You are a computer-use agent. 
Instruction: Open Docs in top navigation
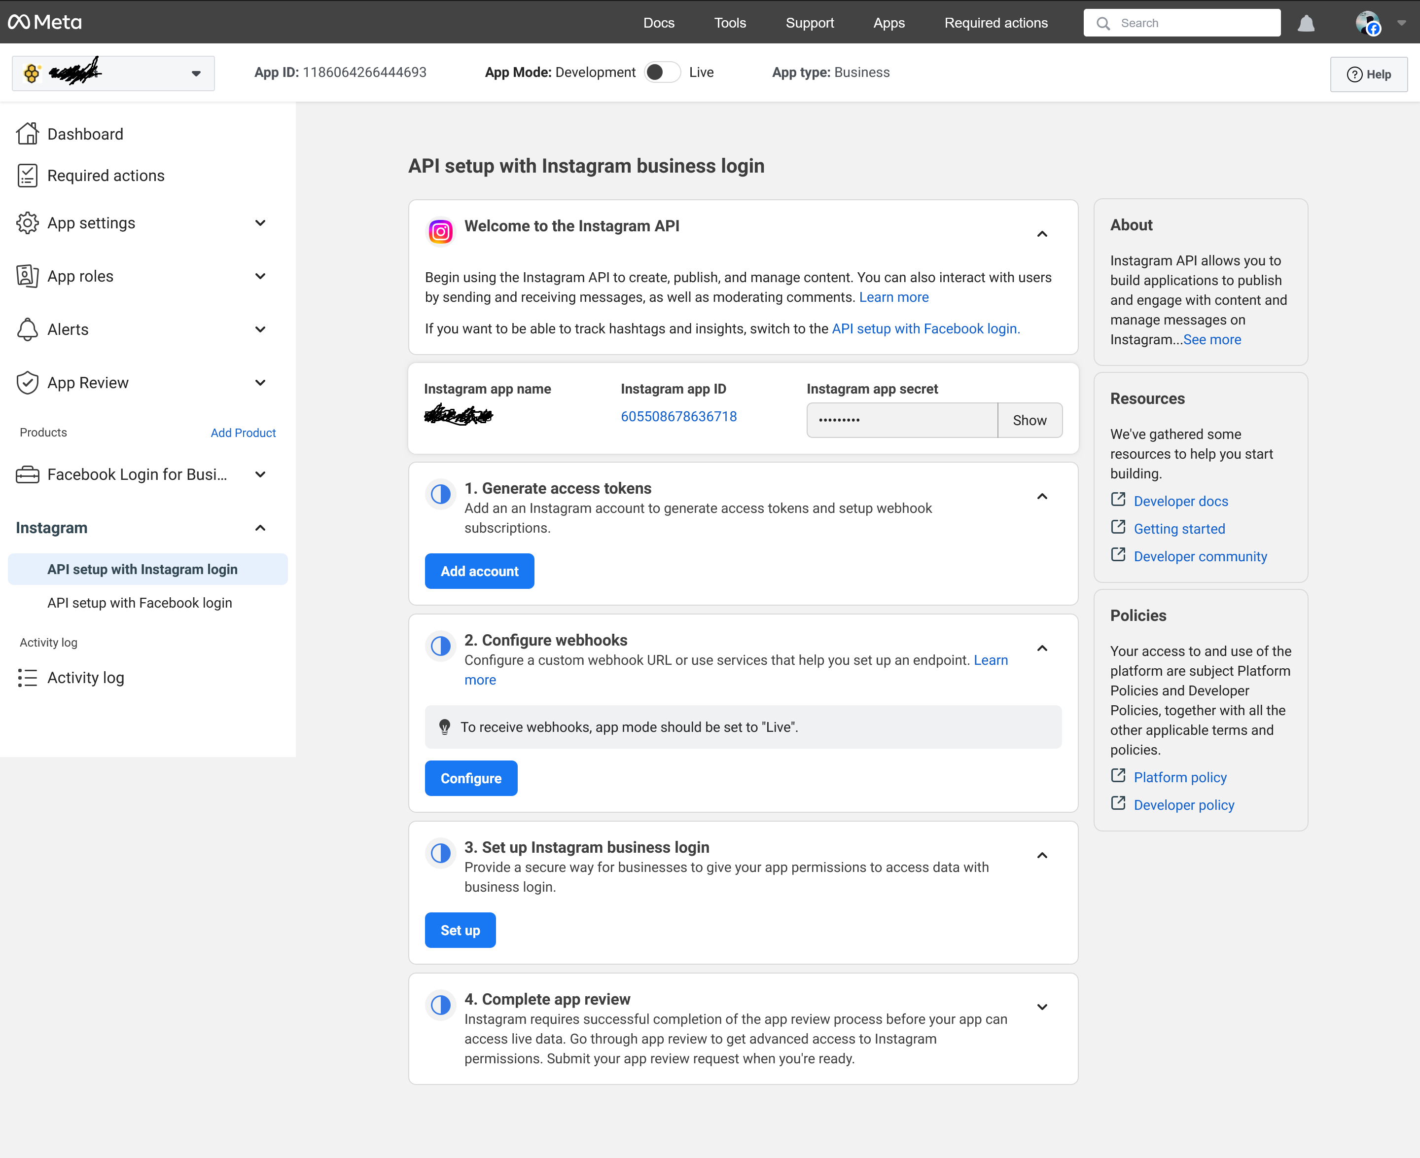[x=659, y=23]
